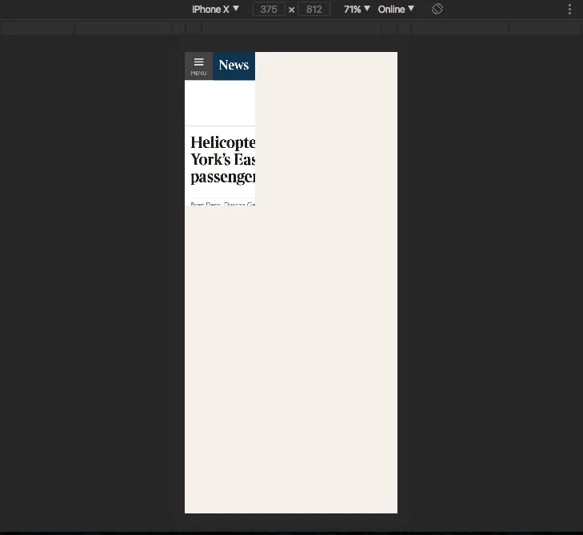Open the iPhone X device dropdown

point(215,10)
